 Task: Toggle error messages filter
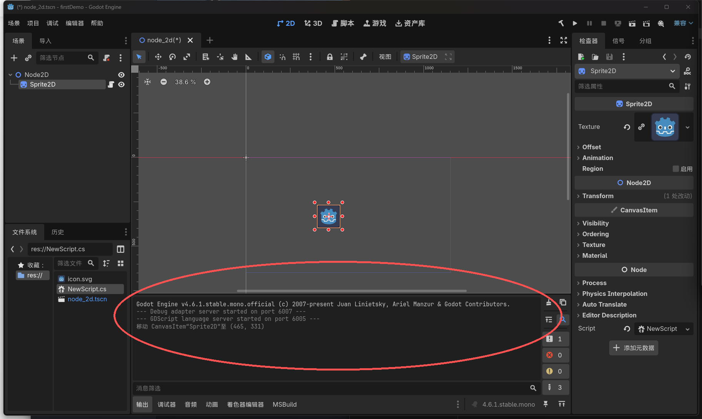tap(555, 355)
